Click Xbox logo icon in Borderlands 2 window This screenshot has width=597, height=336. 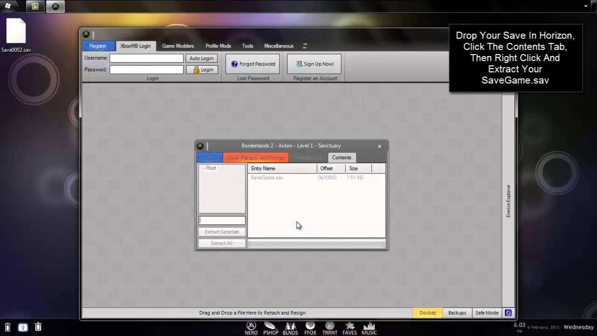[200, 146]
